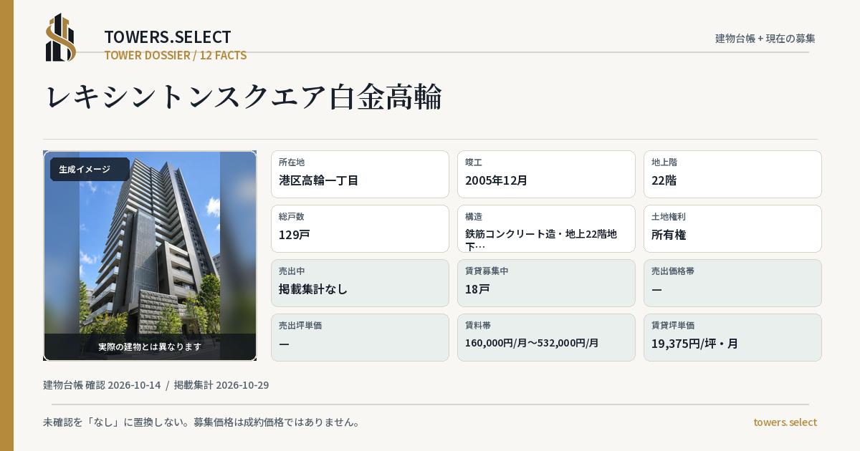Click the 掲載集計 2026-10-29 date text
Image resolution: width=860 pixels, height=451 pixels.
click(x=221, y=385)
